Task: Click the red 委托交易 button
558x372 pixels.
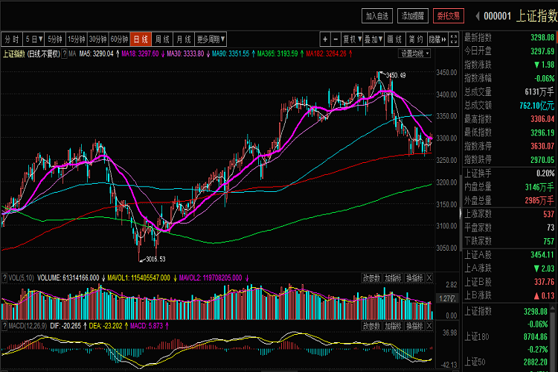Action: [449, 15]
